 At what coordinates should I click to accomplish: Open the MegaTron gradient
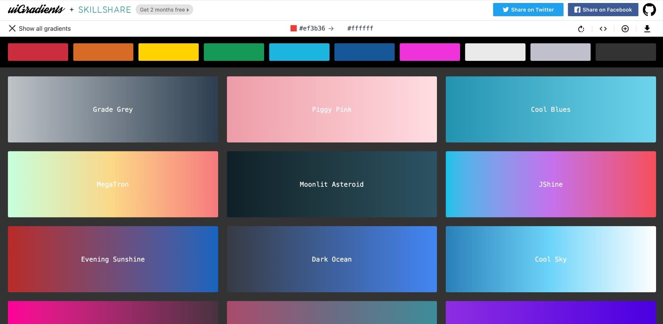pyautogui.click(x=113, y=184)
